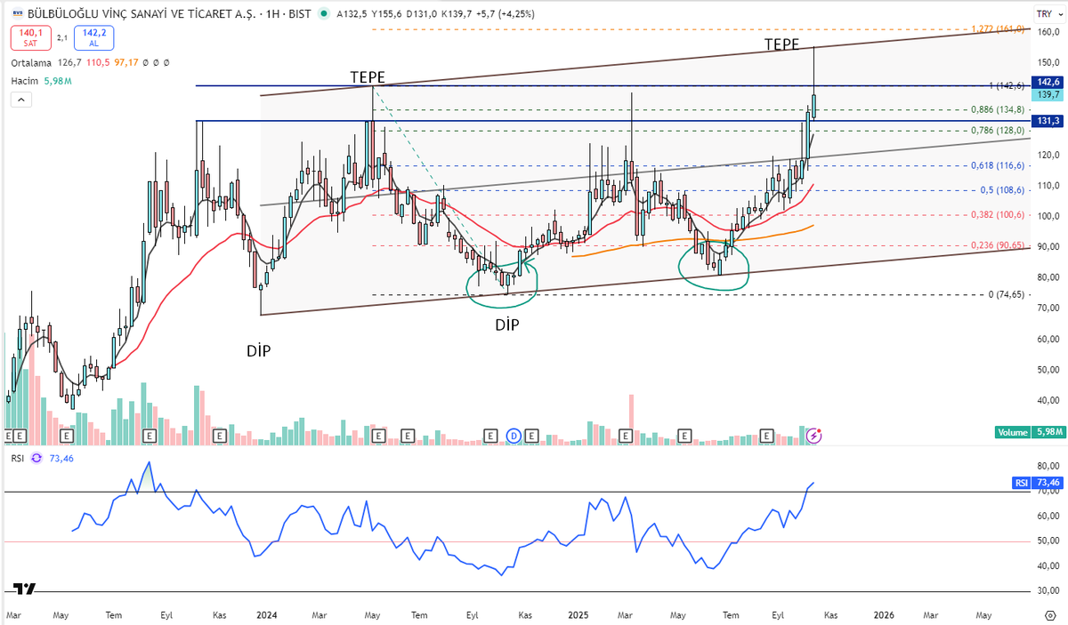Click the green market status dot
This screenshot has width=1068, height=625.
pos(322,14)
